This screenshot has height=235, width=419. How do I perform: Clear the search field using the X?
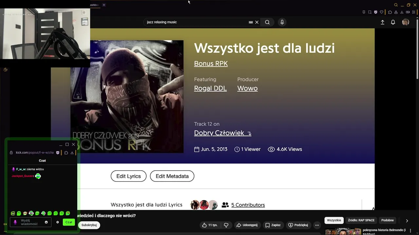[257, 22]
